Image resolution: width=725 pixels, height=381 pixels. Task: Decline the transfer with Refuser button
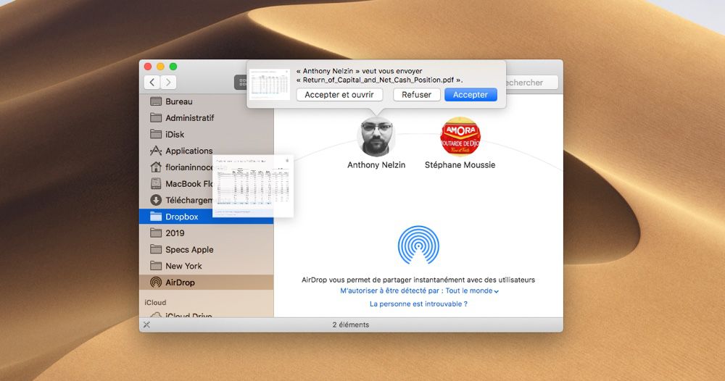click(x=416, y=95)
